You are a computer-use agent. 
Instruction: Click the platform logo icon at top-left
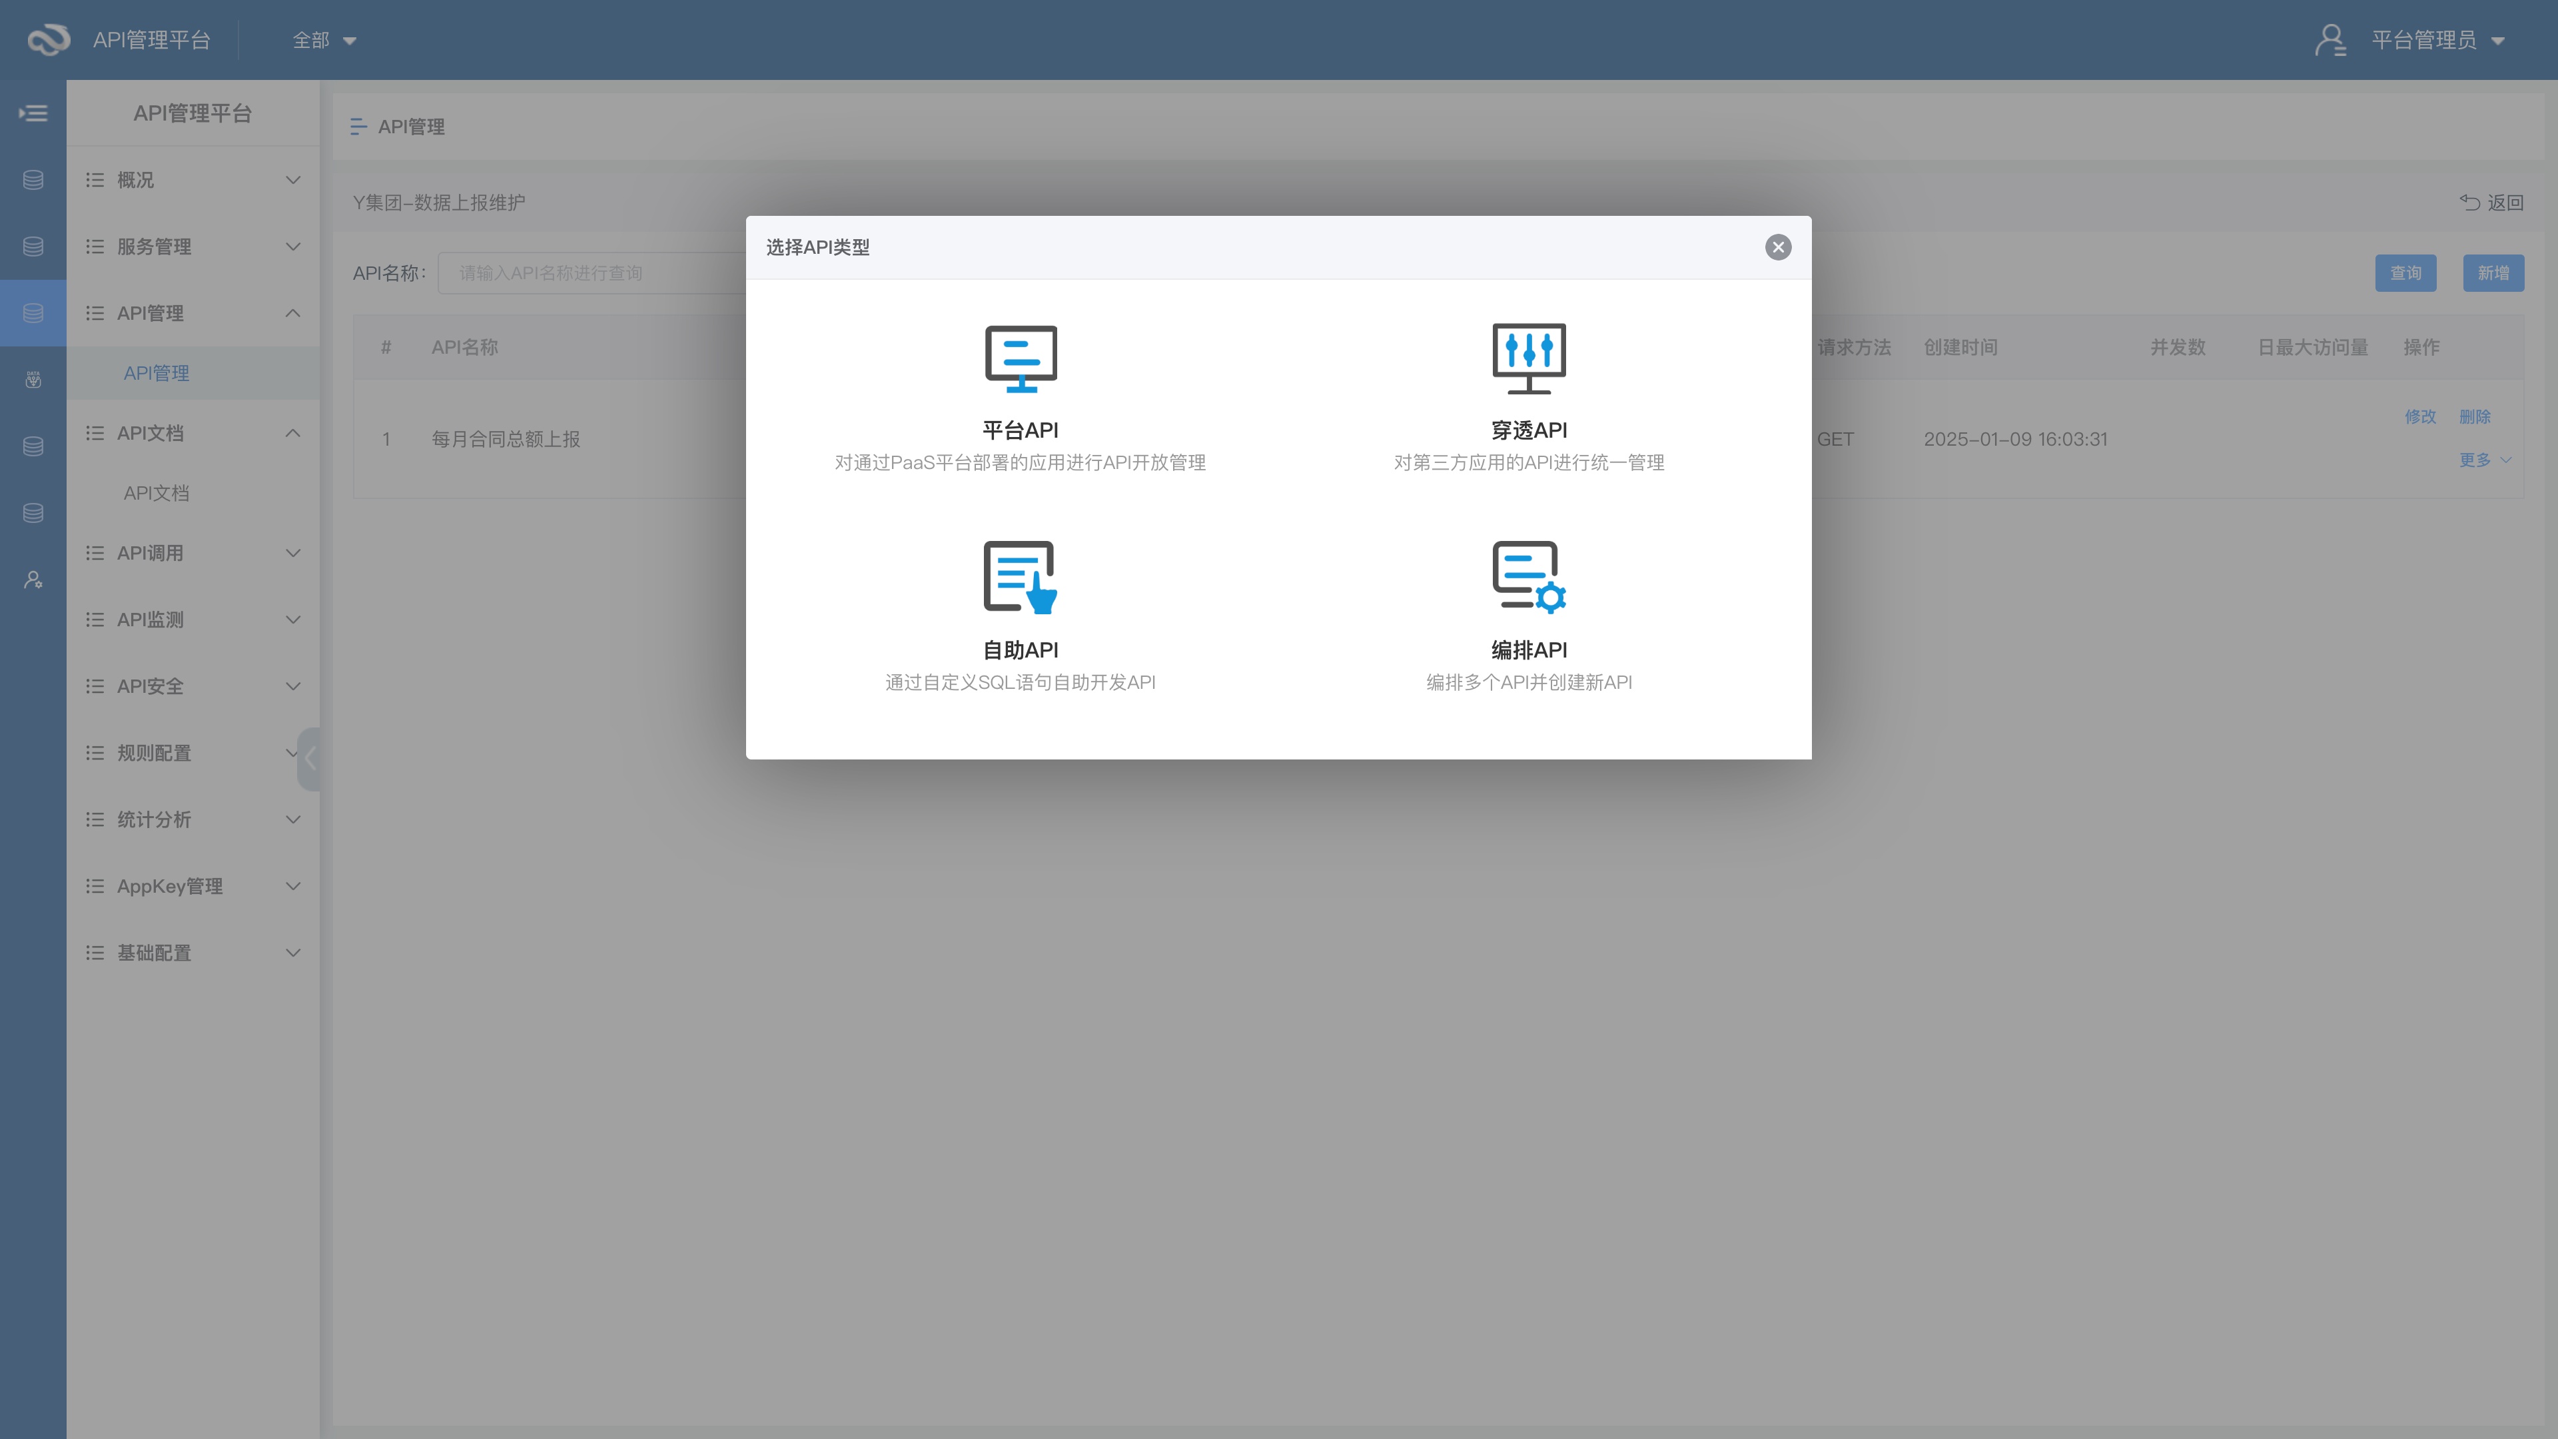48,40
